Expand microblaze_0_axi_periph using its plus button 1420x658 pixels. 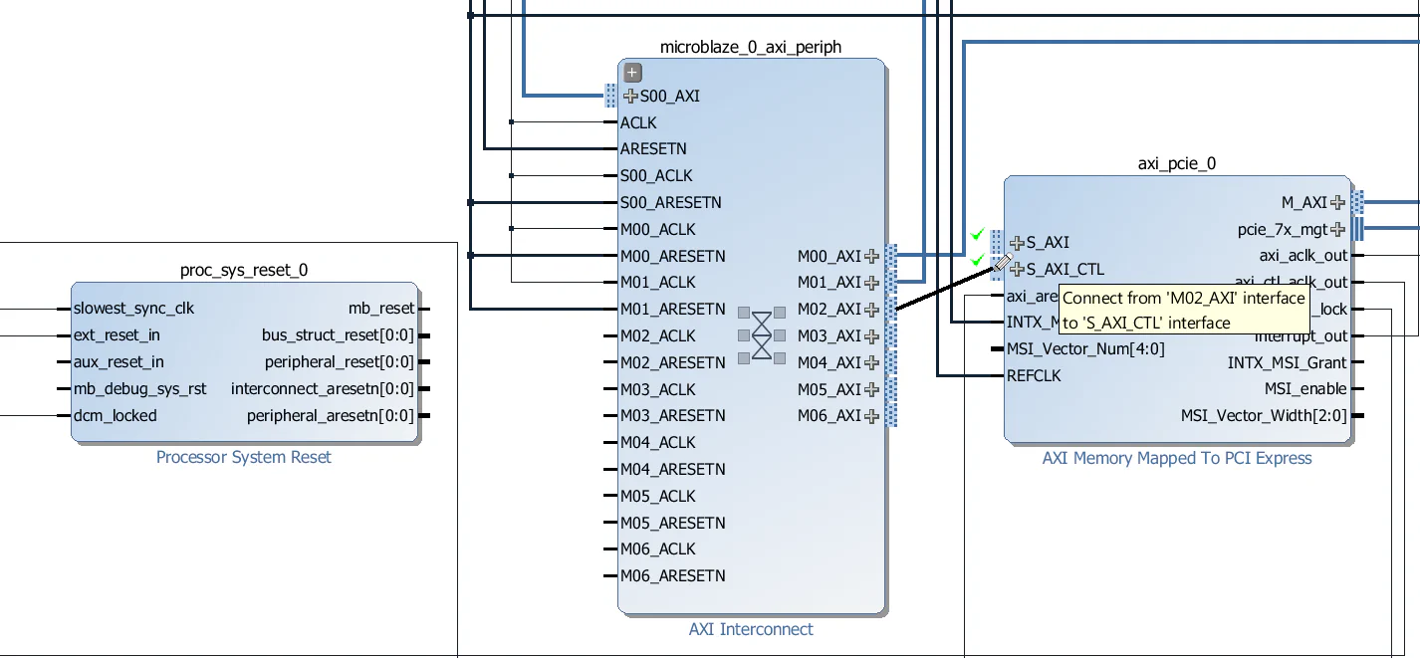click(x=630, y=72)
